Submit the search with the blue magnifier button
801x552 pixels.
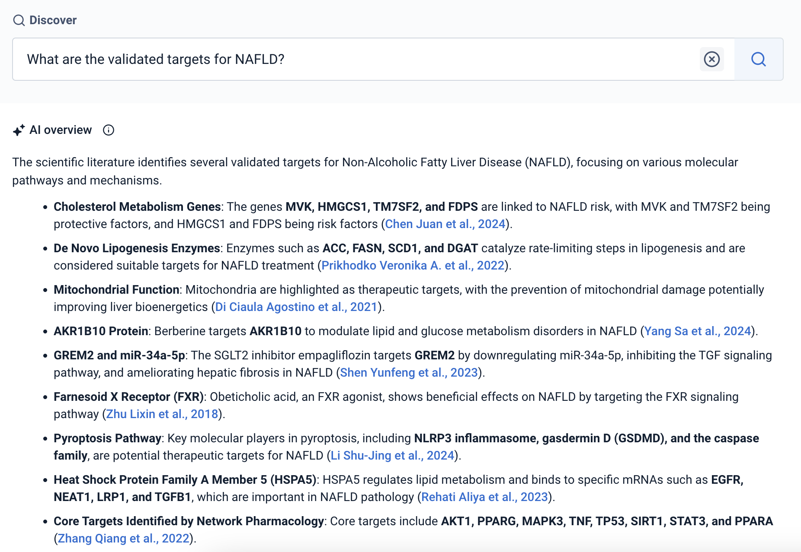(758, 59)
